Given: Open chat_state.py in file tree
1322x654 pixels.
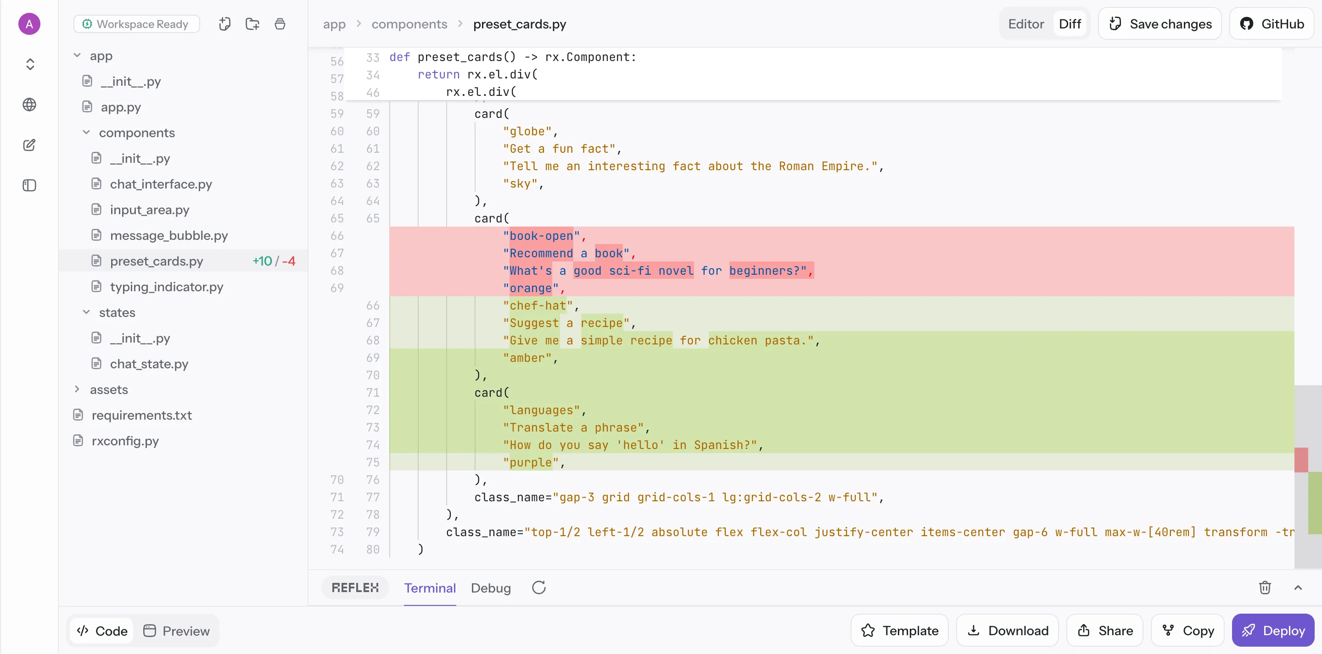Looking at the screenshot, I should point(149,364).
